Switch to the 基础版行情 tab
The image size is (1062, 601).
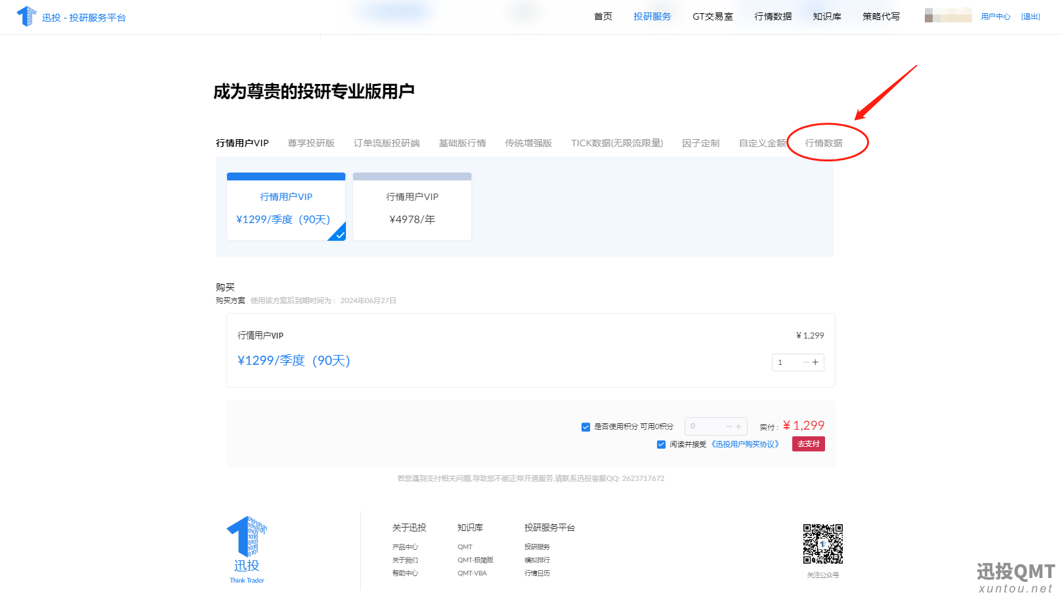click(x=462, y=143)
